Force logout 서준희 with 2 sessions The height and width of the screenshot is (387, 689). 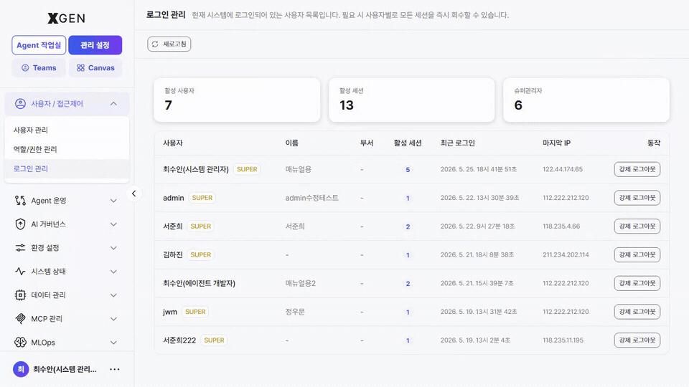(637, 226)
